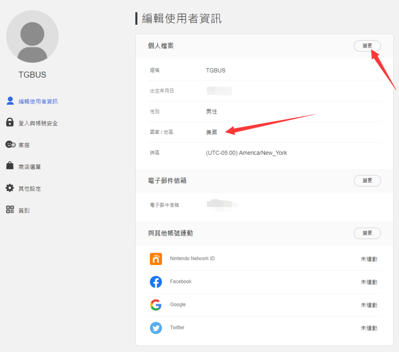This screenshot has height=352, width=399.
Task: Click the Google label text
Action: click(x=178, y=305)
